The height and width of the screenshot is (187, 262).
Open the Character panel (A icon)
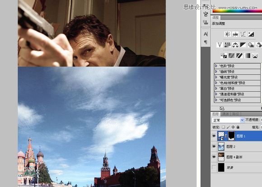click(x=206, y=34)
